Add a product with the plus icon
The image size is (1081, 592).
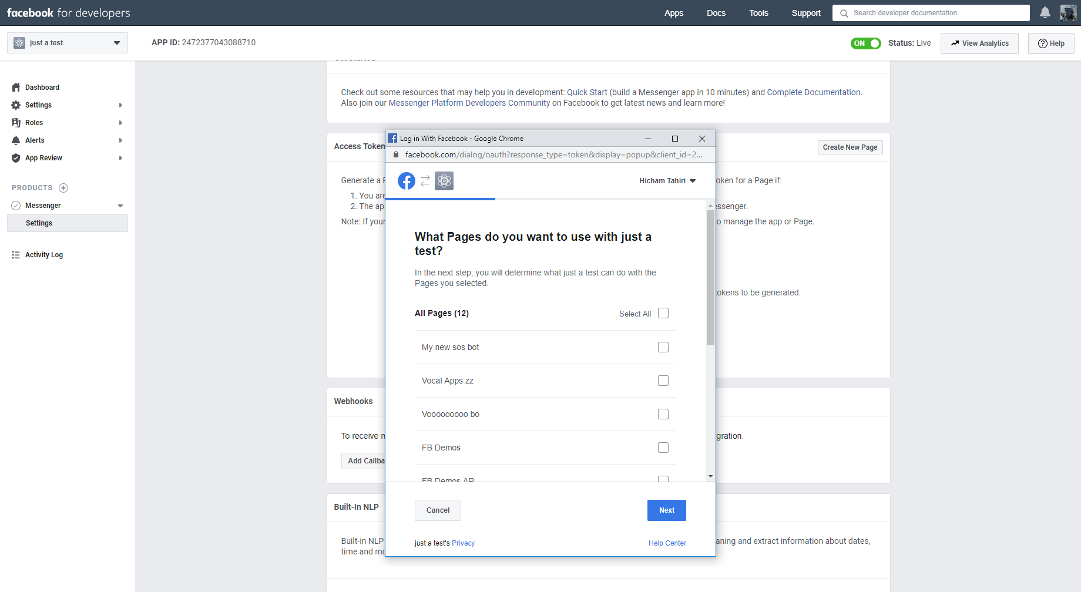[x=63, y=188]
